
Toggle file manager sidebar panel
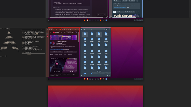82,29
